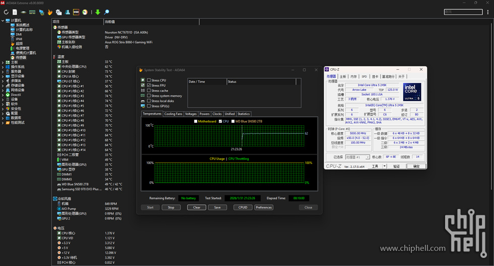Enable the Stress CPU checkbox

tap(149, 80)
